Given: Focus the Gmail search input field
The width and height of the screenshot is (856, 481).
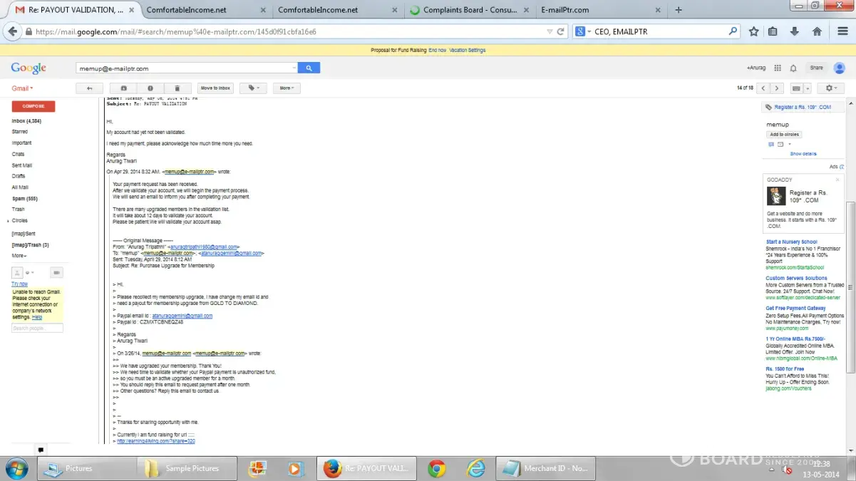Looking at the screenshot, I should pos(185,68).
